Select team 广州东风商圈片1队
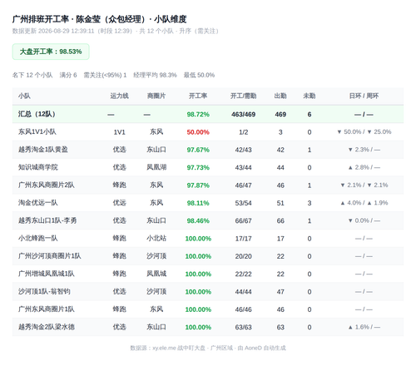416x366 pixels. [x=47, y=309]
